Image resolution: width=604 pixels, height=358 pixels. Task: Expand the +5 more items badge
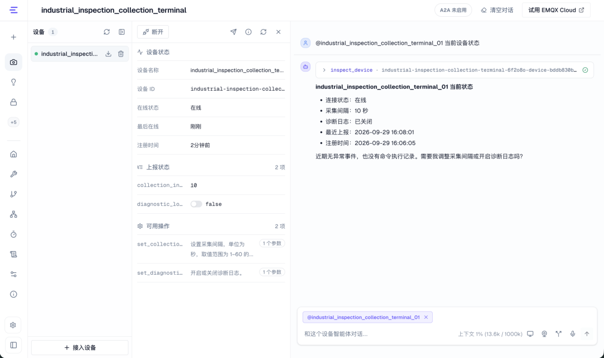[x=13, y=122]
